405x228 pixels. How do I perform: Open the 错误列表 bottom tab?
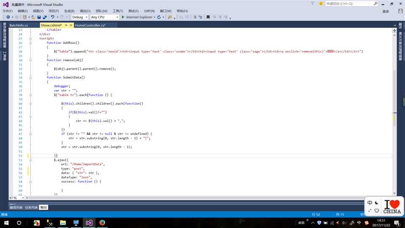pos(16,207)
